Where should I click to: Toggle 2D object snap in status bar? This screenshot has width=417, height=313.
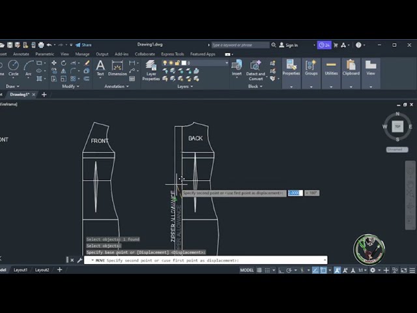(x=323, y=270)
